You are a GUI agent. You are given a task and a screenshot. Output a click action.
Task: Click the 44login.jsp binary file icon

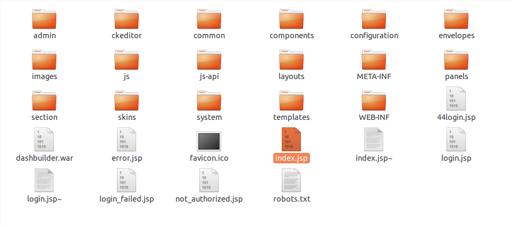[x=456, y=98]
